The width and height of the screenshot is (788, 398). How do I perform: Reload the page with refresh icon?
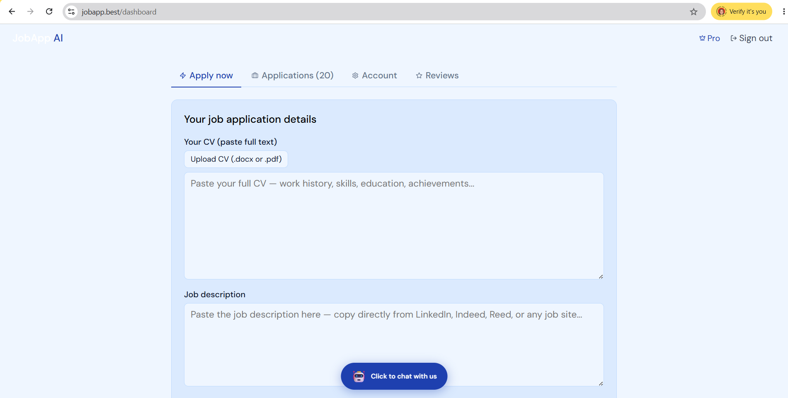tap(49, 12)
